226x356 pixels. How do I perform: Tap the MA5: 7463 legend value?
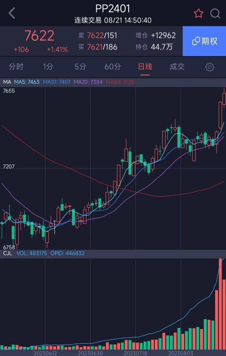click(27, 82)
